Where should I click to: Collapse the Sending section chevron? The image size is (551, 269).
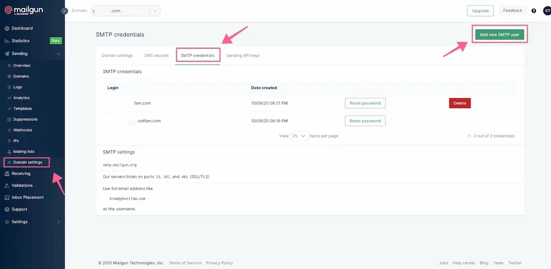click(x=58, y=54)
